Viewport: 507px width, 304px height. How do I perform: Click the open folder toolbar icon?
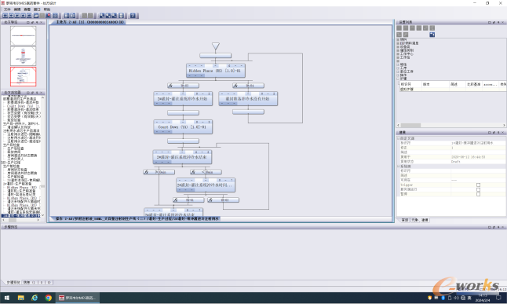pyautogui.click(x=36, y=16)
